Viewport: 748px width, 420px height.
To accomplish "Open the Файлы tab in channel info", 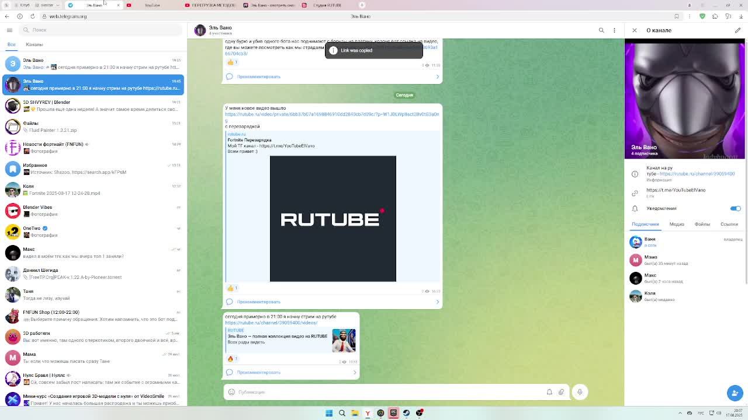I will tap(702, 224).
